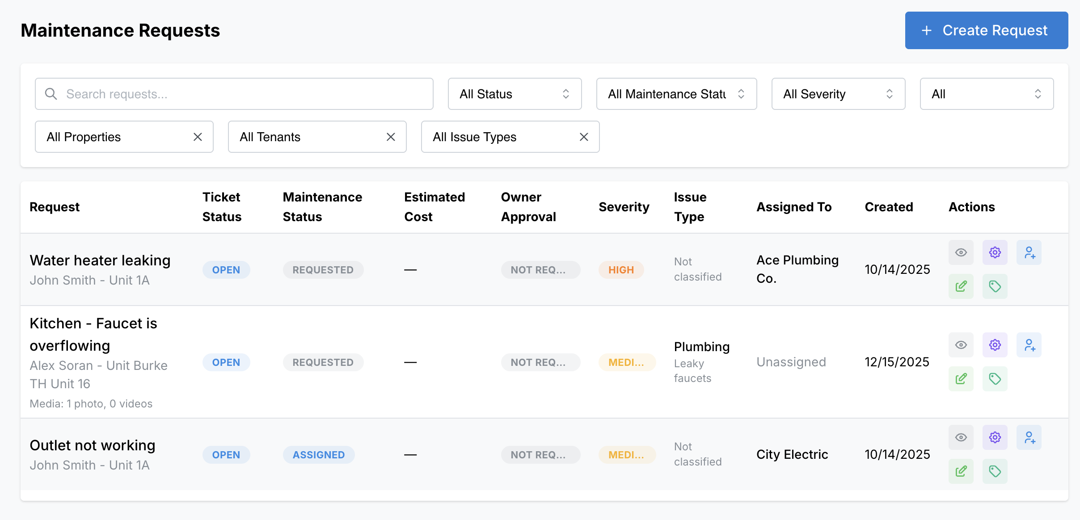Select the tag icon for Outlet not working

click(x=995, y=471)
